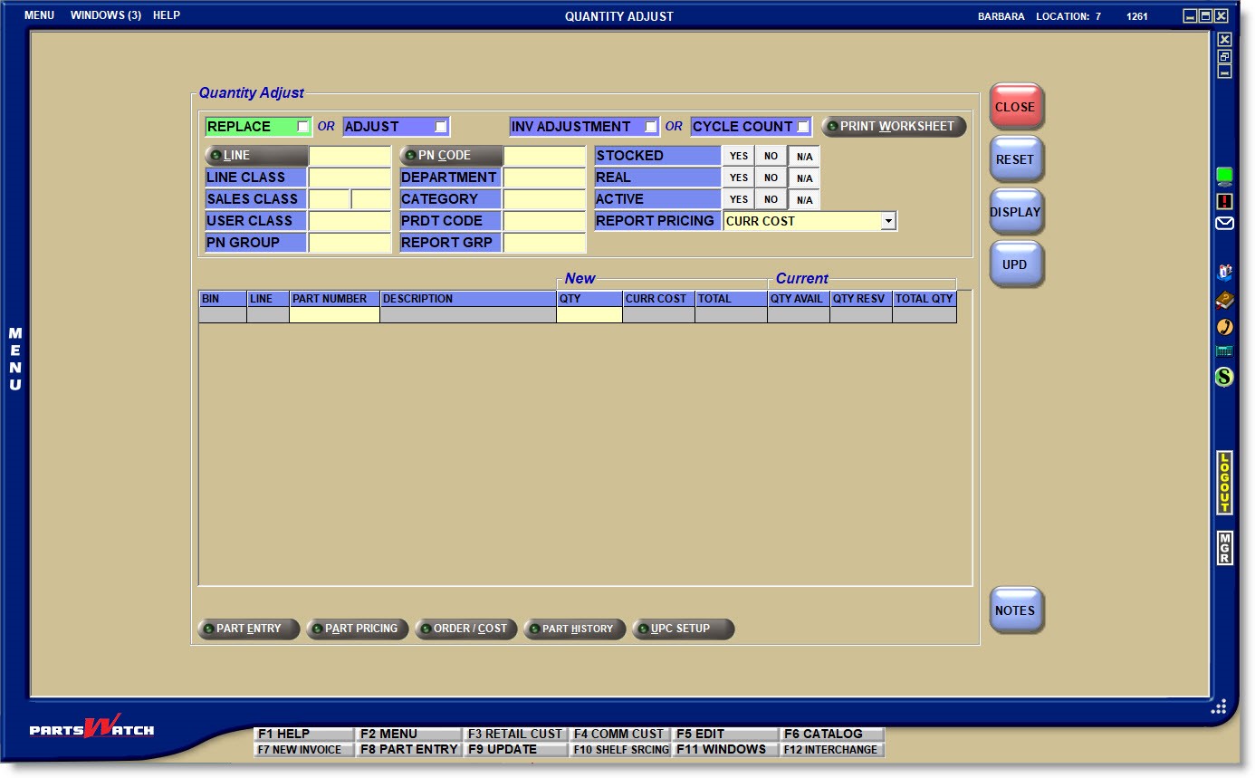Click the vertical LOGOUT icon
Viewport: 1255px width, 778px height.
pos(1224,483)
